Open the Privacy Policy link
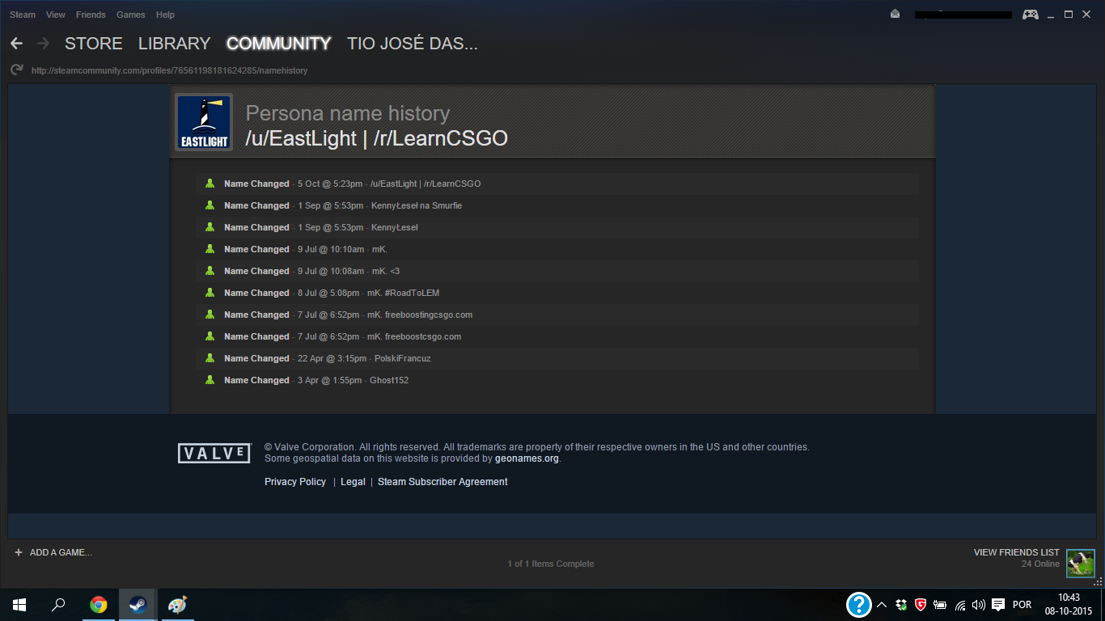Screen dimensions: 1105x621 pos(295,482)
